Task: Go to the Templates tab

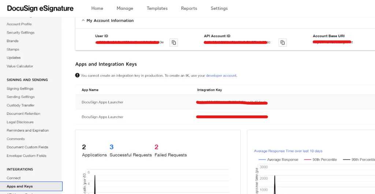Action: (x=157, y=8)
